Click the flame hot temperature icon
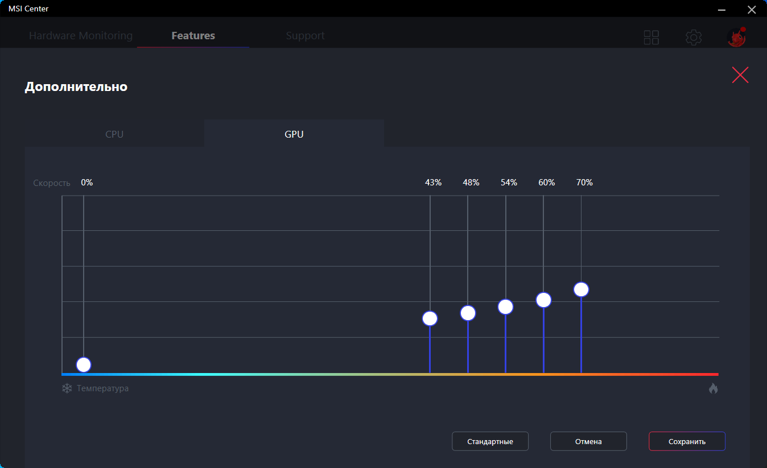The width and height of the screenshot is (767, 468). (714, 388)
